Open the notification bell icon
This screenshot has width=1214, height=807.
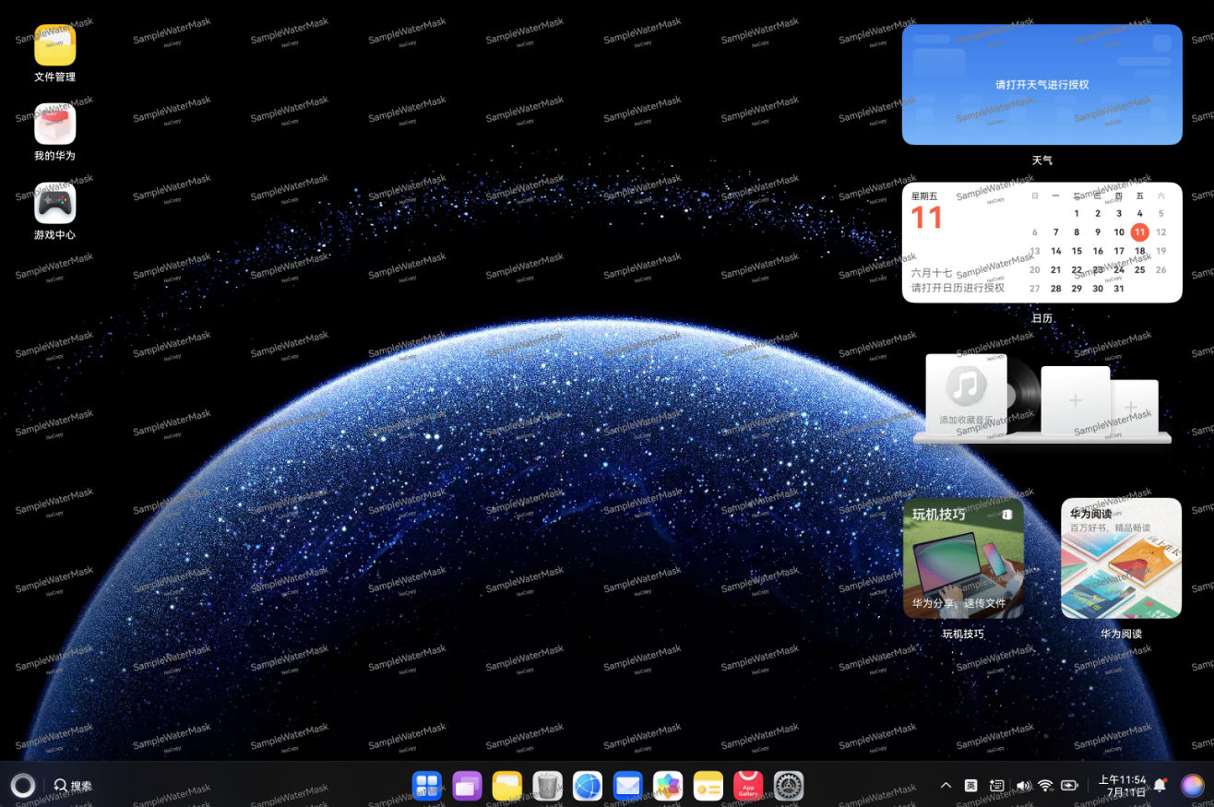pos(1160,786)
